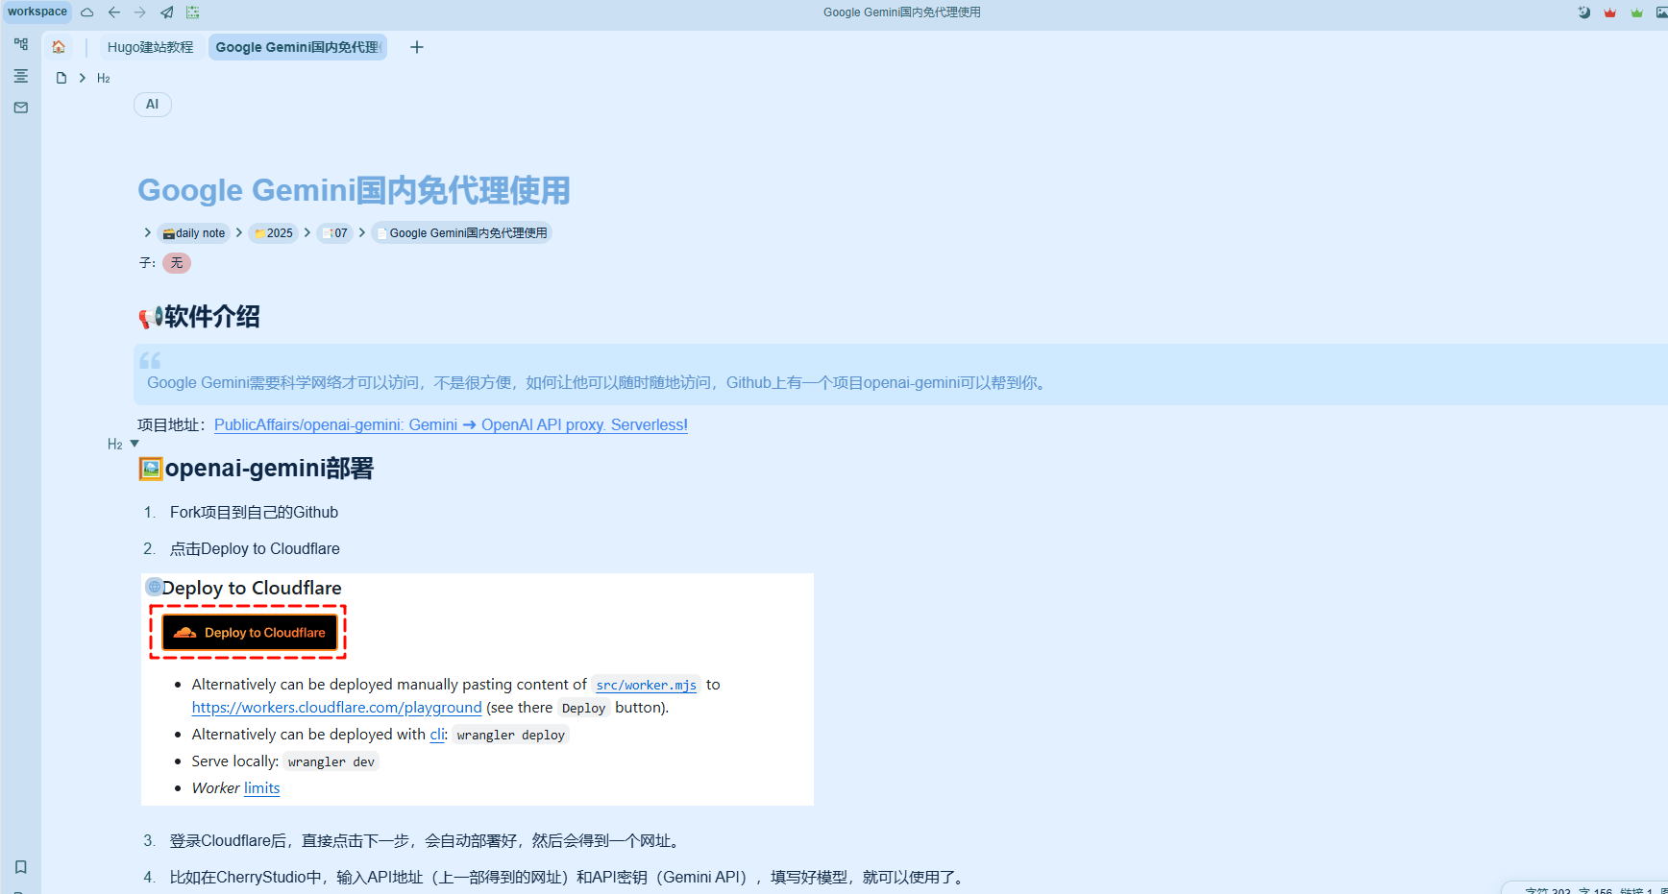Collapse the openai-gemini部署 heading triangle
The width and height of the screenshot is (1668, 894).
pyautogui.click(x=135, y=444)
